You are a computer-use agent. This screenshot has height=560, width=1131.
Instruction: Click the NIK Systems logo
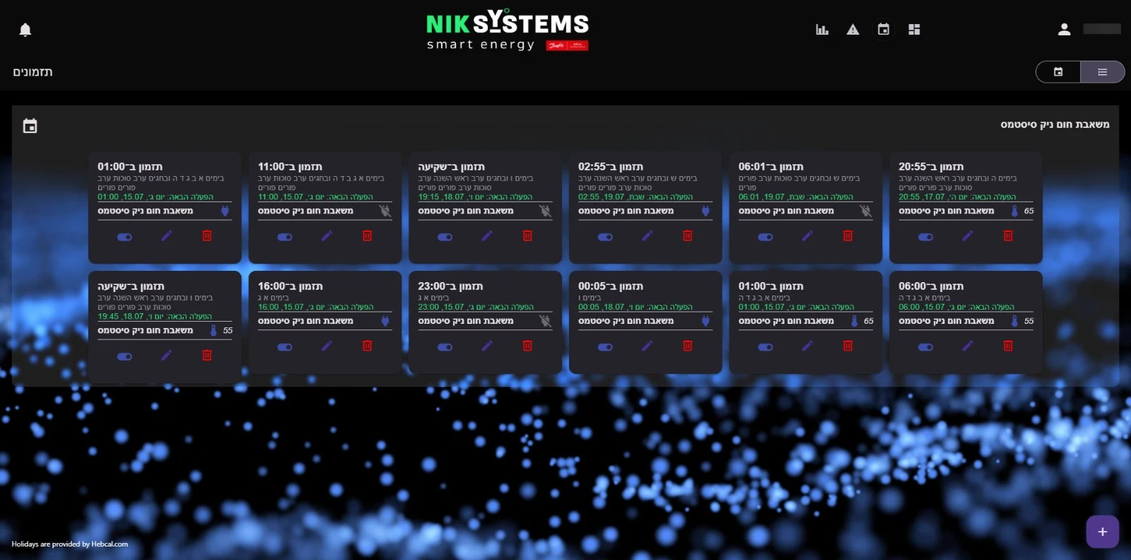(507, 31)
